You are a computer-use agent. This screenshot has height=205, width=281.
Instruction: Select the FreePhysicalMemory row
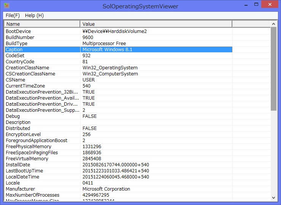(119, 147)
